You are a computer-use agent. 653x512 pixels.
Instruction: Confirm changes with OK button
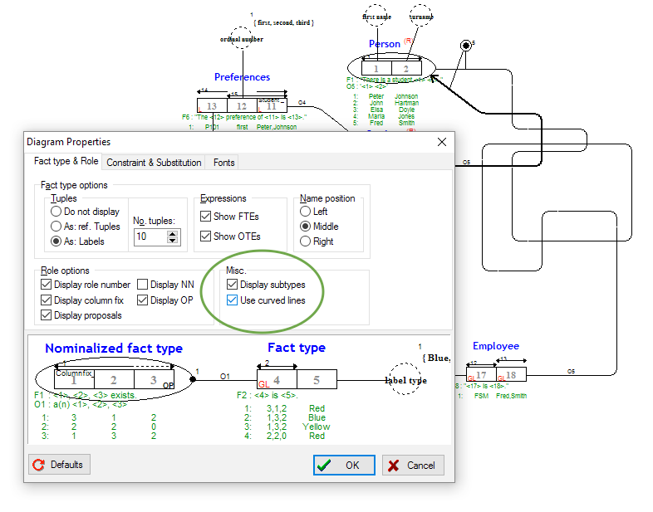pyautogui.click(x=344, y=466)
